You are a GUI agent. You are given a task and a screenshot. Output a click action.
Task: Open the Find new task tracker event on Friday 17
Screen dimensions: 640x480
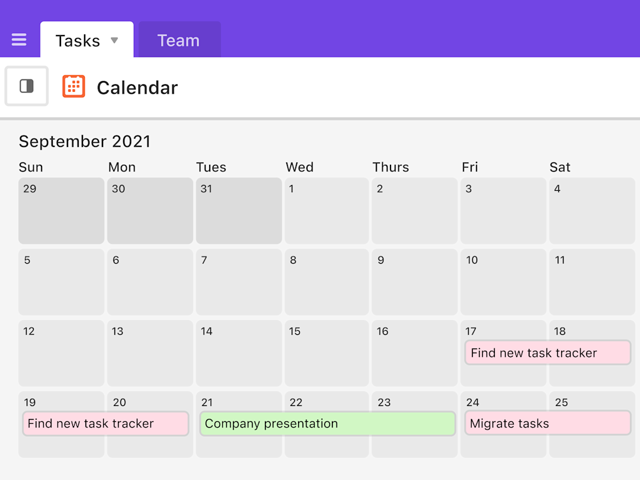(x=547, y=353)
